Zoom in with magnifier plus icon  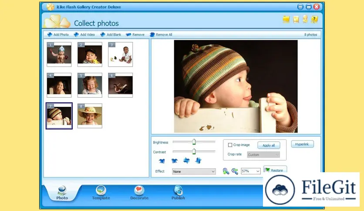[x=226, y=171]
